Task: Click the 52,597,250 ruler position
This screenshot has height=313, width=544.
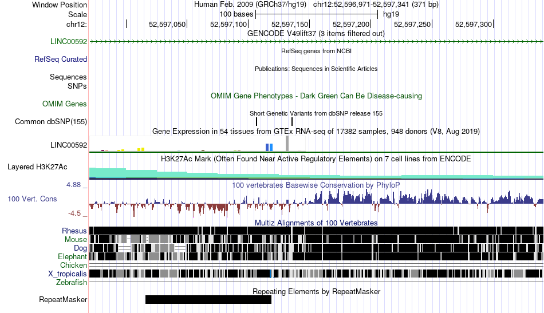Action: tap(412, 24)
